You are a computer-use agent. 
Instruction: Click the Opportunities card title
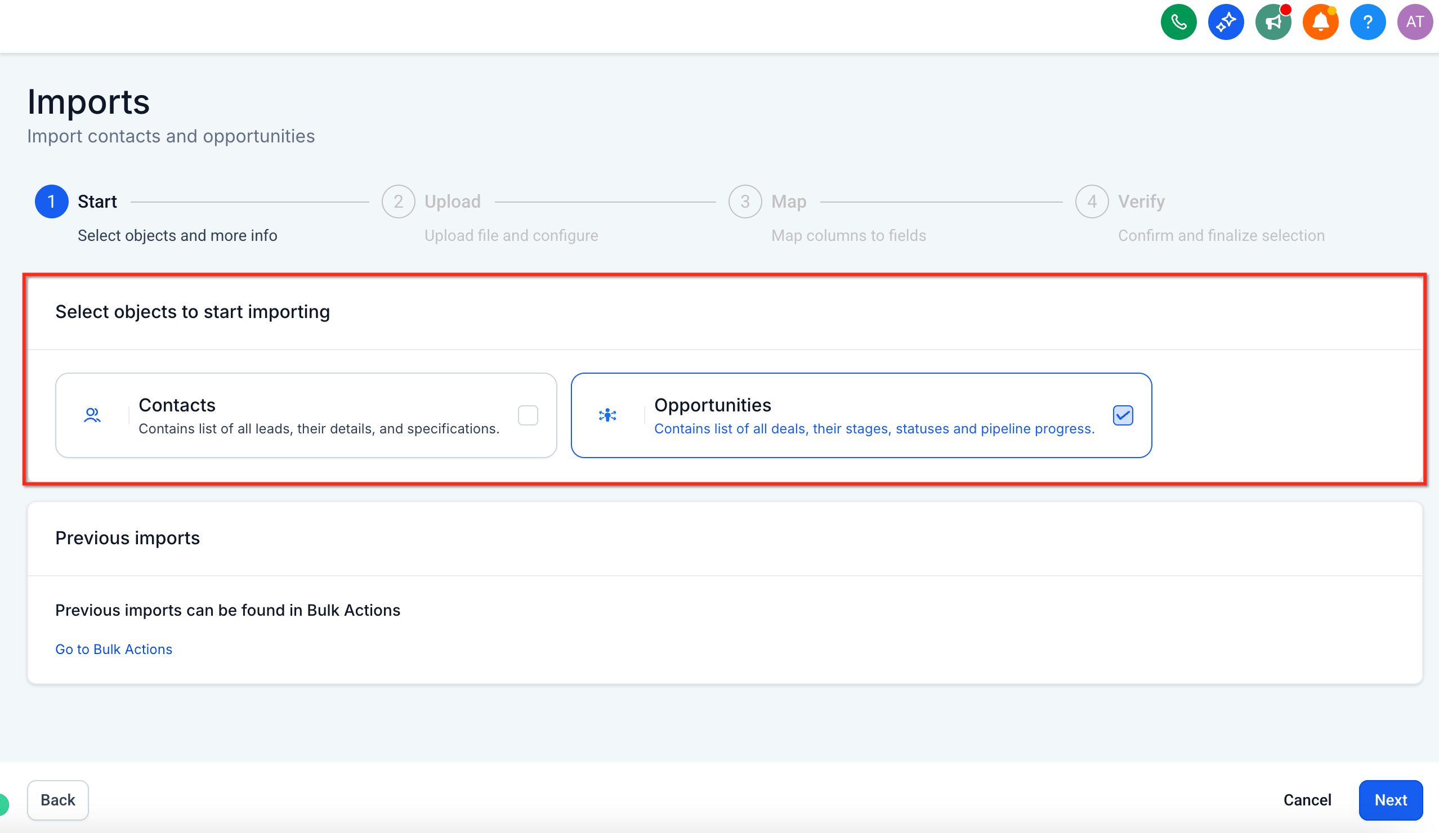(x=713, y=405)
